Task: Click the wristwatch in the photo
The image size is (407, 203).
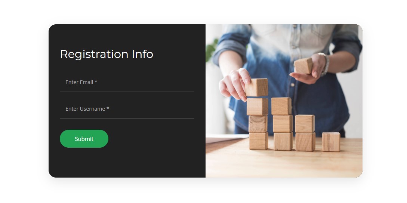Action: click(324, 64)
